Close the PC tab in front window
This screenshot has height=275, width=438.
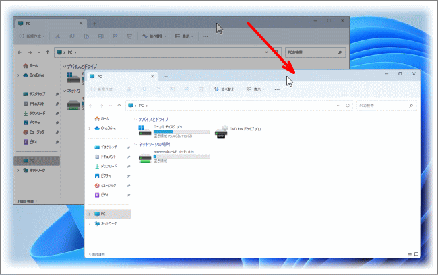(x=152, y=77)
